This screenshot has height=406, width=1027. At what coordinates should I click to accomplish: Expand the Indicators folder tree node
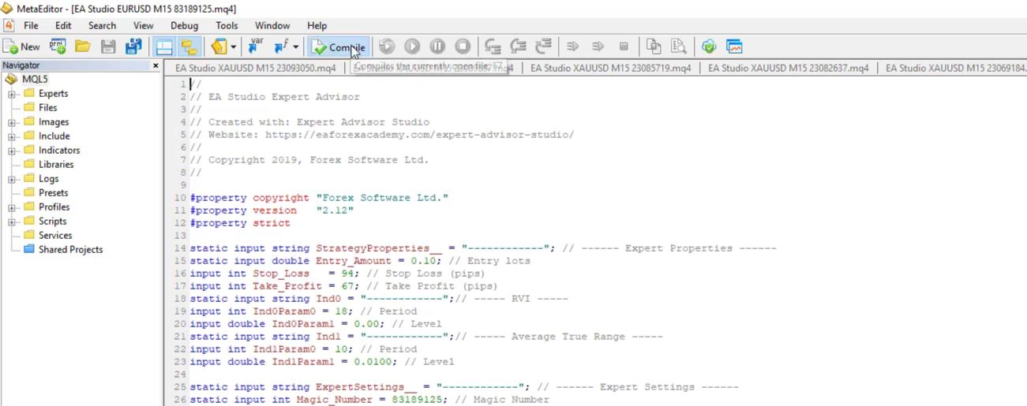click(12, 151)
